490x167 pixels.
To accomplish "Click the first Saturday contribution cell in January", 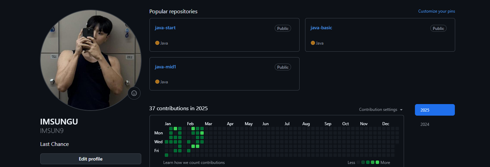I will tap(167, 155).
